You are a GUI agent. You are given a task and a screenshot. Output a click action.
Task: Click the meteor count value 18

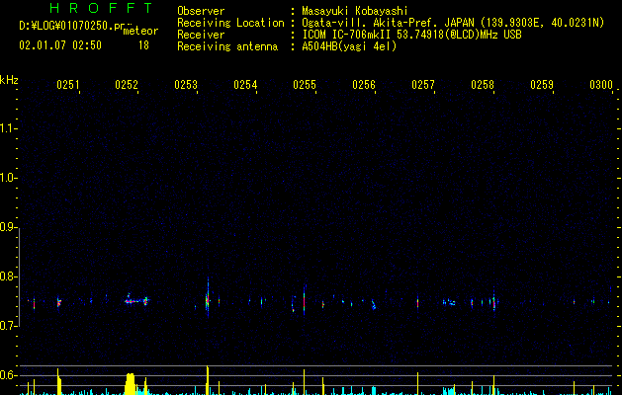[x=143, y=45]
